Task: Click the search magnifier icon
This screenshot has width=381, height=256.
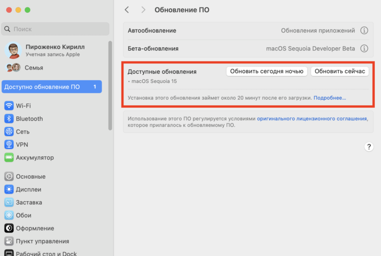Action: pos(7,29)
